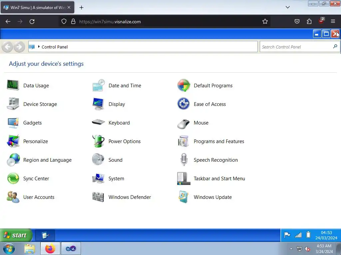The width and height of the screenshot is (341, 255).
Task: Open the Region and Language globe icon
Action: click(13, 160)
